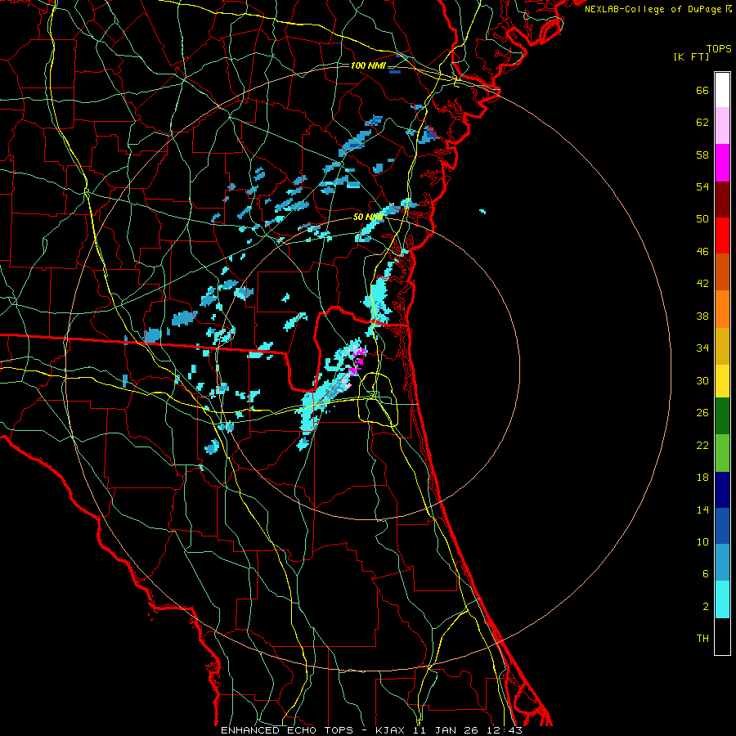The width and height of the screenshot is (736, 736).
Task: Click the dark red 50-54 kft swatch
Action: (722, 200)
